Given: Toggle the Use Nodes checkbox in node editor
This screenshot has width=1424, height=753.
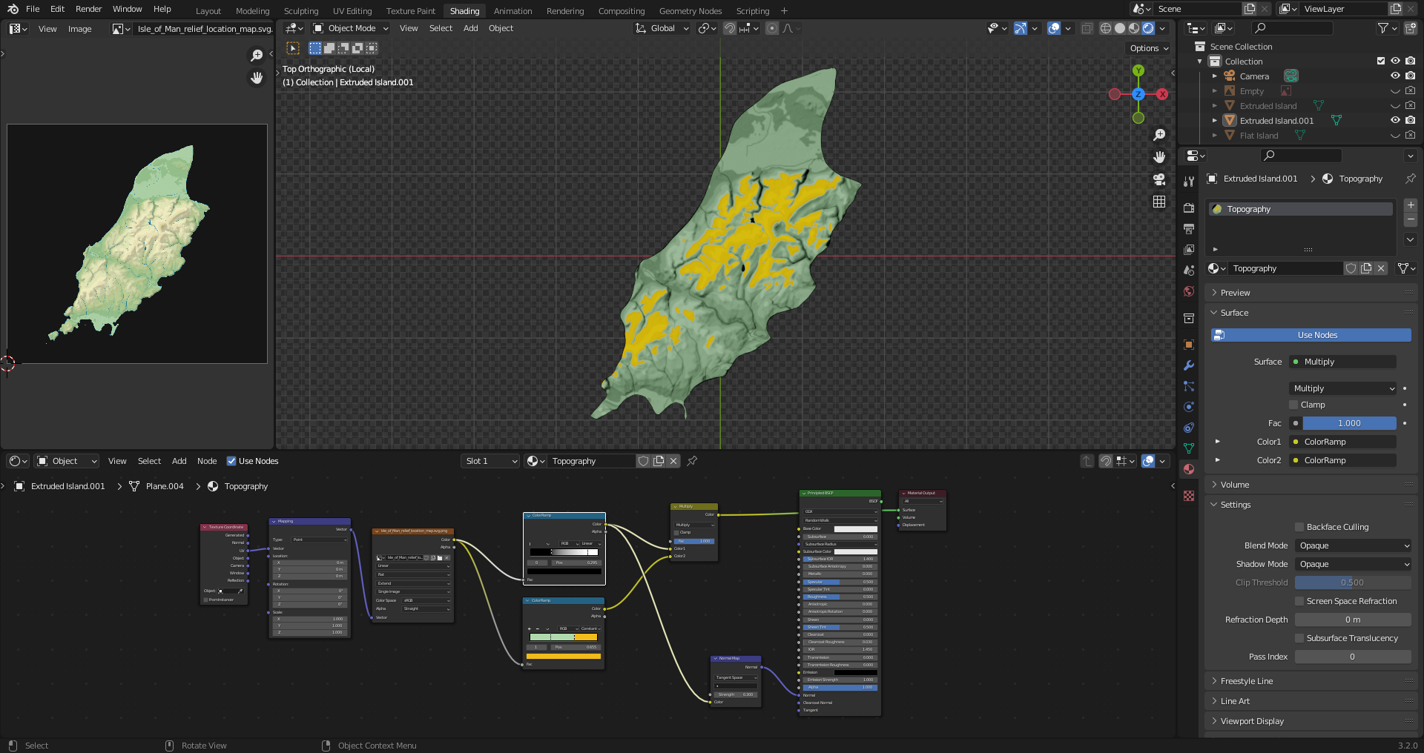Looking at the screenshot, I should (x=231, y=461).
